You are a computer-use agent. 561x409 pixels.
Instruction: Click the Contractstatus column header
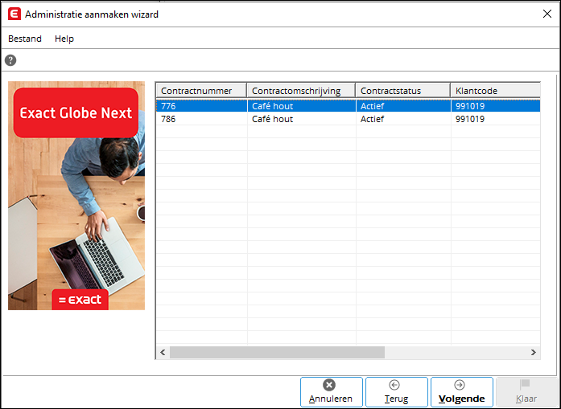[403, 90]
